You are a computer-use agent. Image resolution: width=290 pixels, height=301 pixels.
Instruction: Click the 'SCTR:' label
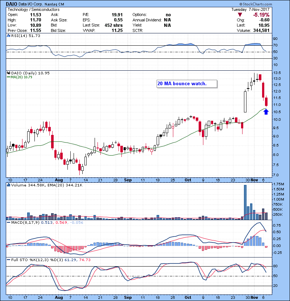point(138,30)
